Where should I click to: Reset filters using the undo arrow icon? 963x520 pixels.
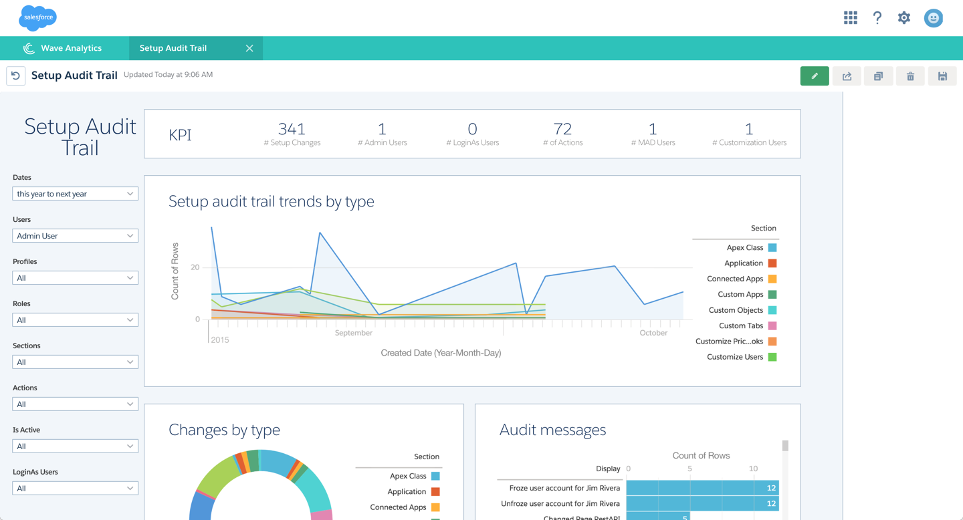coord(15,76)
